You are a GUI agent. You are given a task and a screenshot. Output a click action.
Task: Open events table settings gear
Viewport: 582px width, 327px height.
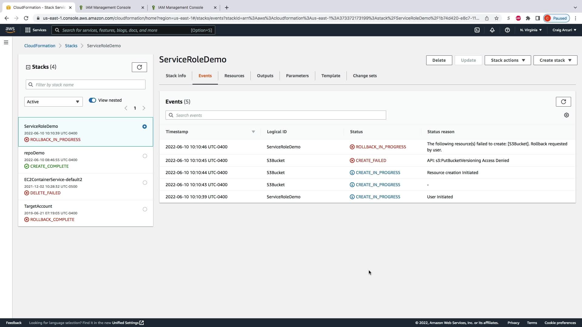click(566, 115)
